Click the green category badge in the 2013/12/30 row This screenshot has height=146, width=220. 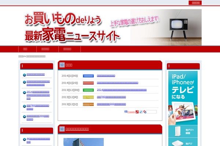88,90
